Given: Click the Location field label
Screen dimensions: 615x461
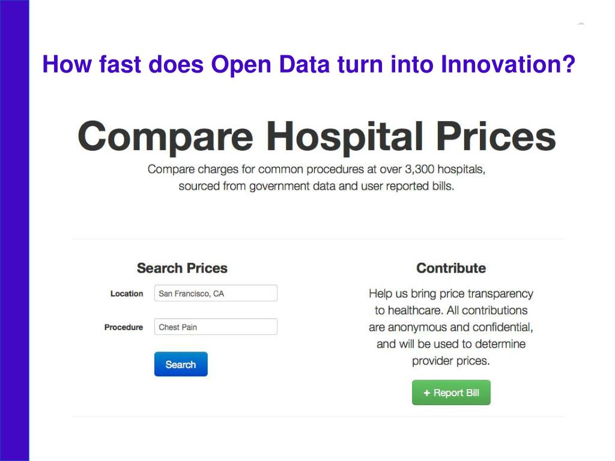Looking at the screenshot, I should coord(127,294).
